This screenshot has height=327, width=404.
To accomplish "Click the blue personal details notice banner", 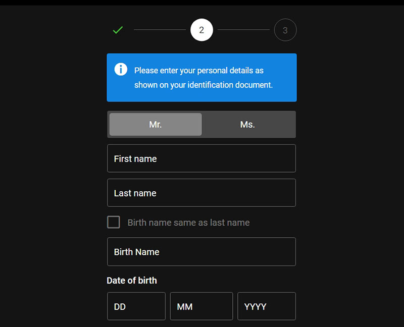I will click(x=201, y=78).
